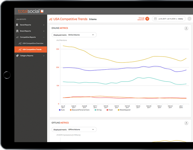This screenshot has width=193, height=150.
Task: Open Saved Reports menu item
Action: (x=31, y=25)
